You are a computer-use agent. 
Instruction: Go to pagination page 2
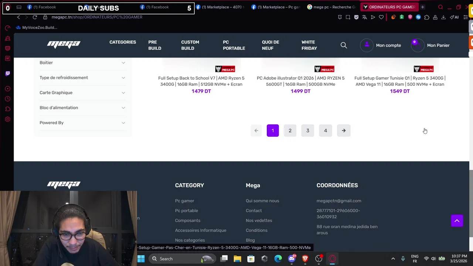click(x=290, y=130)
